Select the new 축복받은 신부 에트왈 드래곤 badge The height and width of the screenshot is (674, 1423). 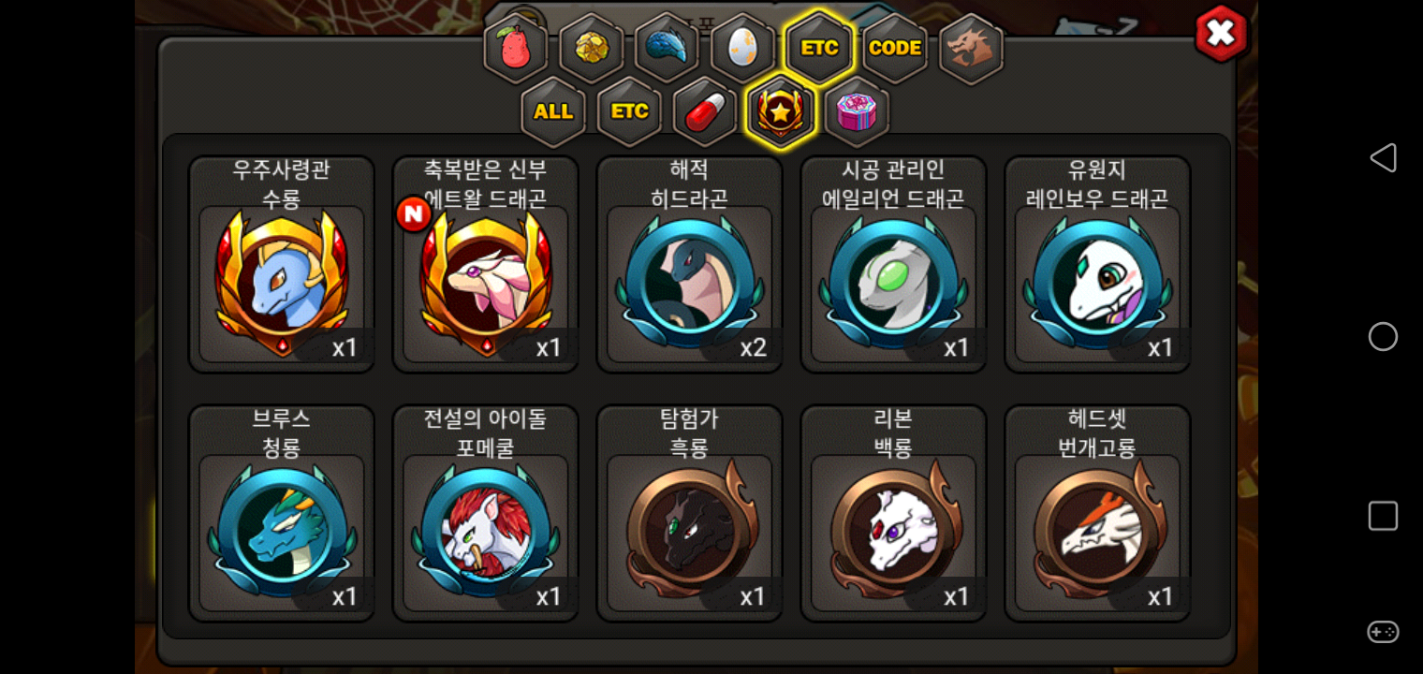[x=486, y=264]
